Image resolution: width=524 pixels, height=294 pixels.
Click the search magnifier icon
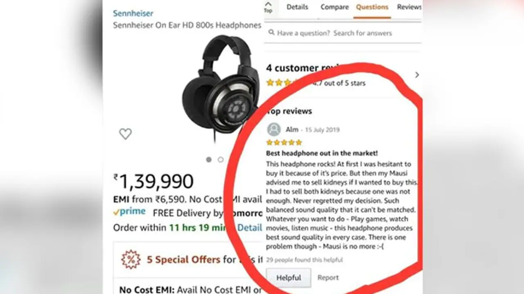271,32
